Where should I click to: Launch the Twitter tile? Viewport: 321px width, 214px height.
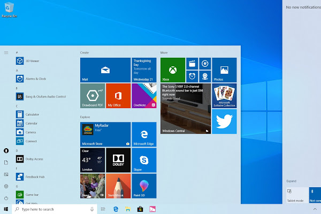pyautogui.click(x=224, y=122)
